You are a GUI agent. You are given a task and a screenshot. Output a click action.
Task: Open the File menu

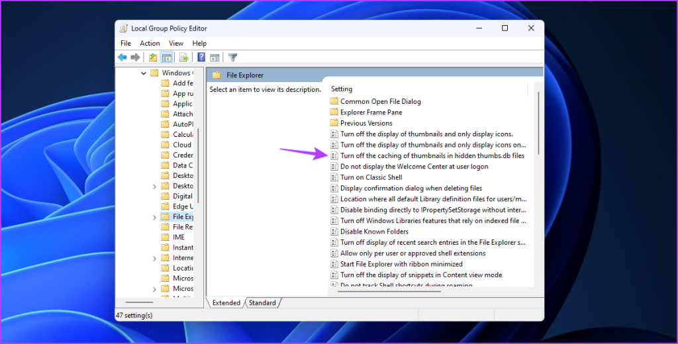(126, 43)
